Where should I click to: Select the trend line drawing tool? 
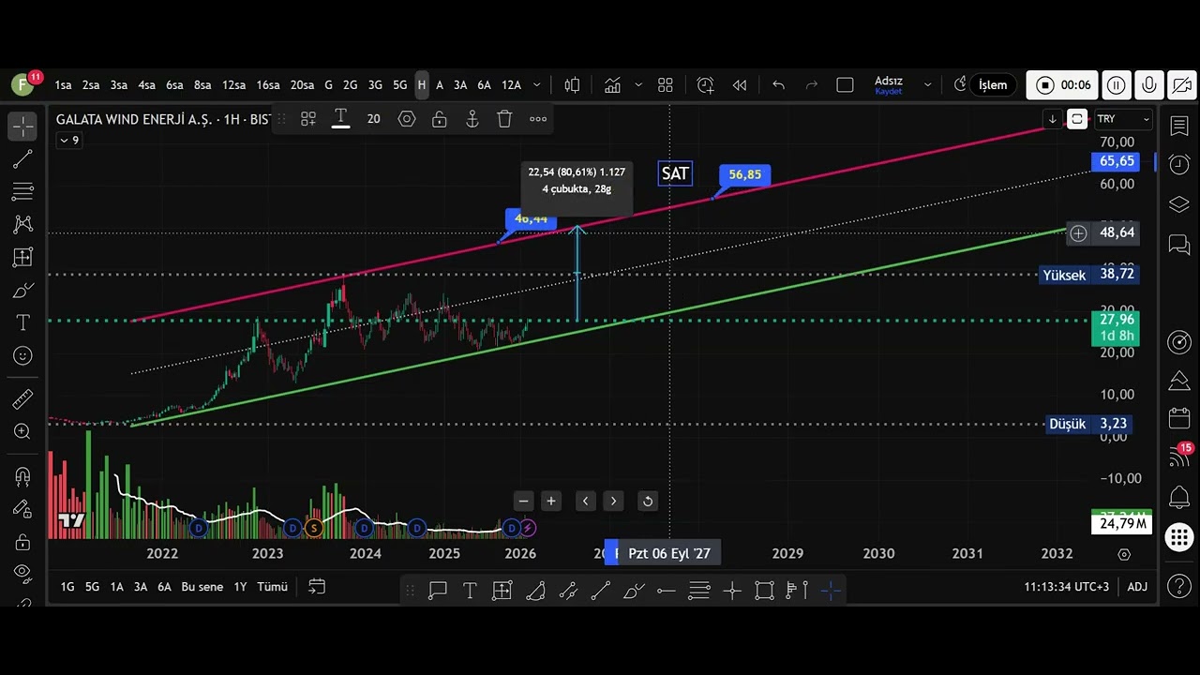point(22,158)
